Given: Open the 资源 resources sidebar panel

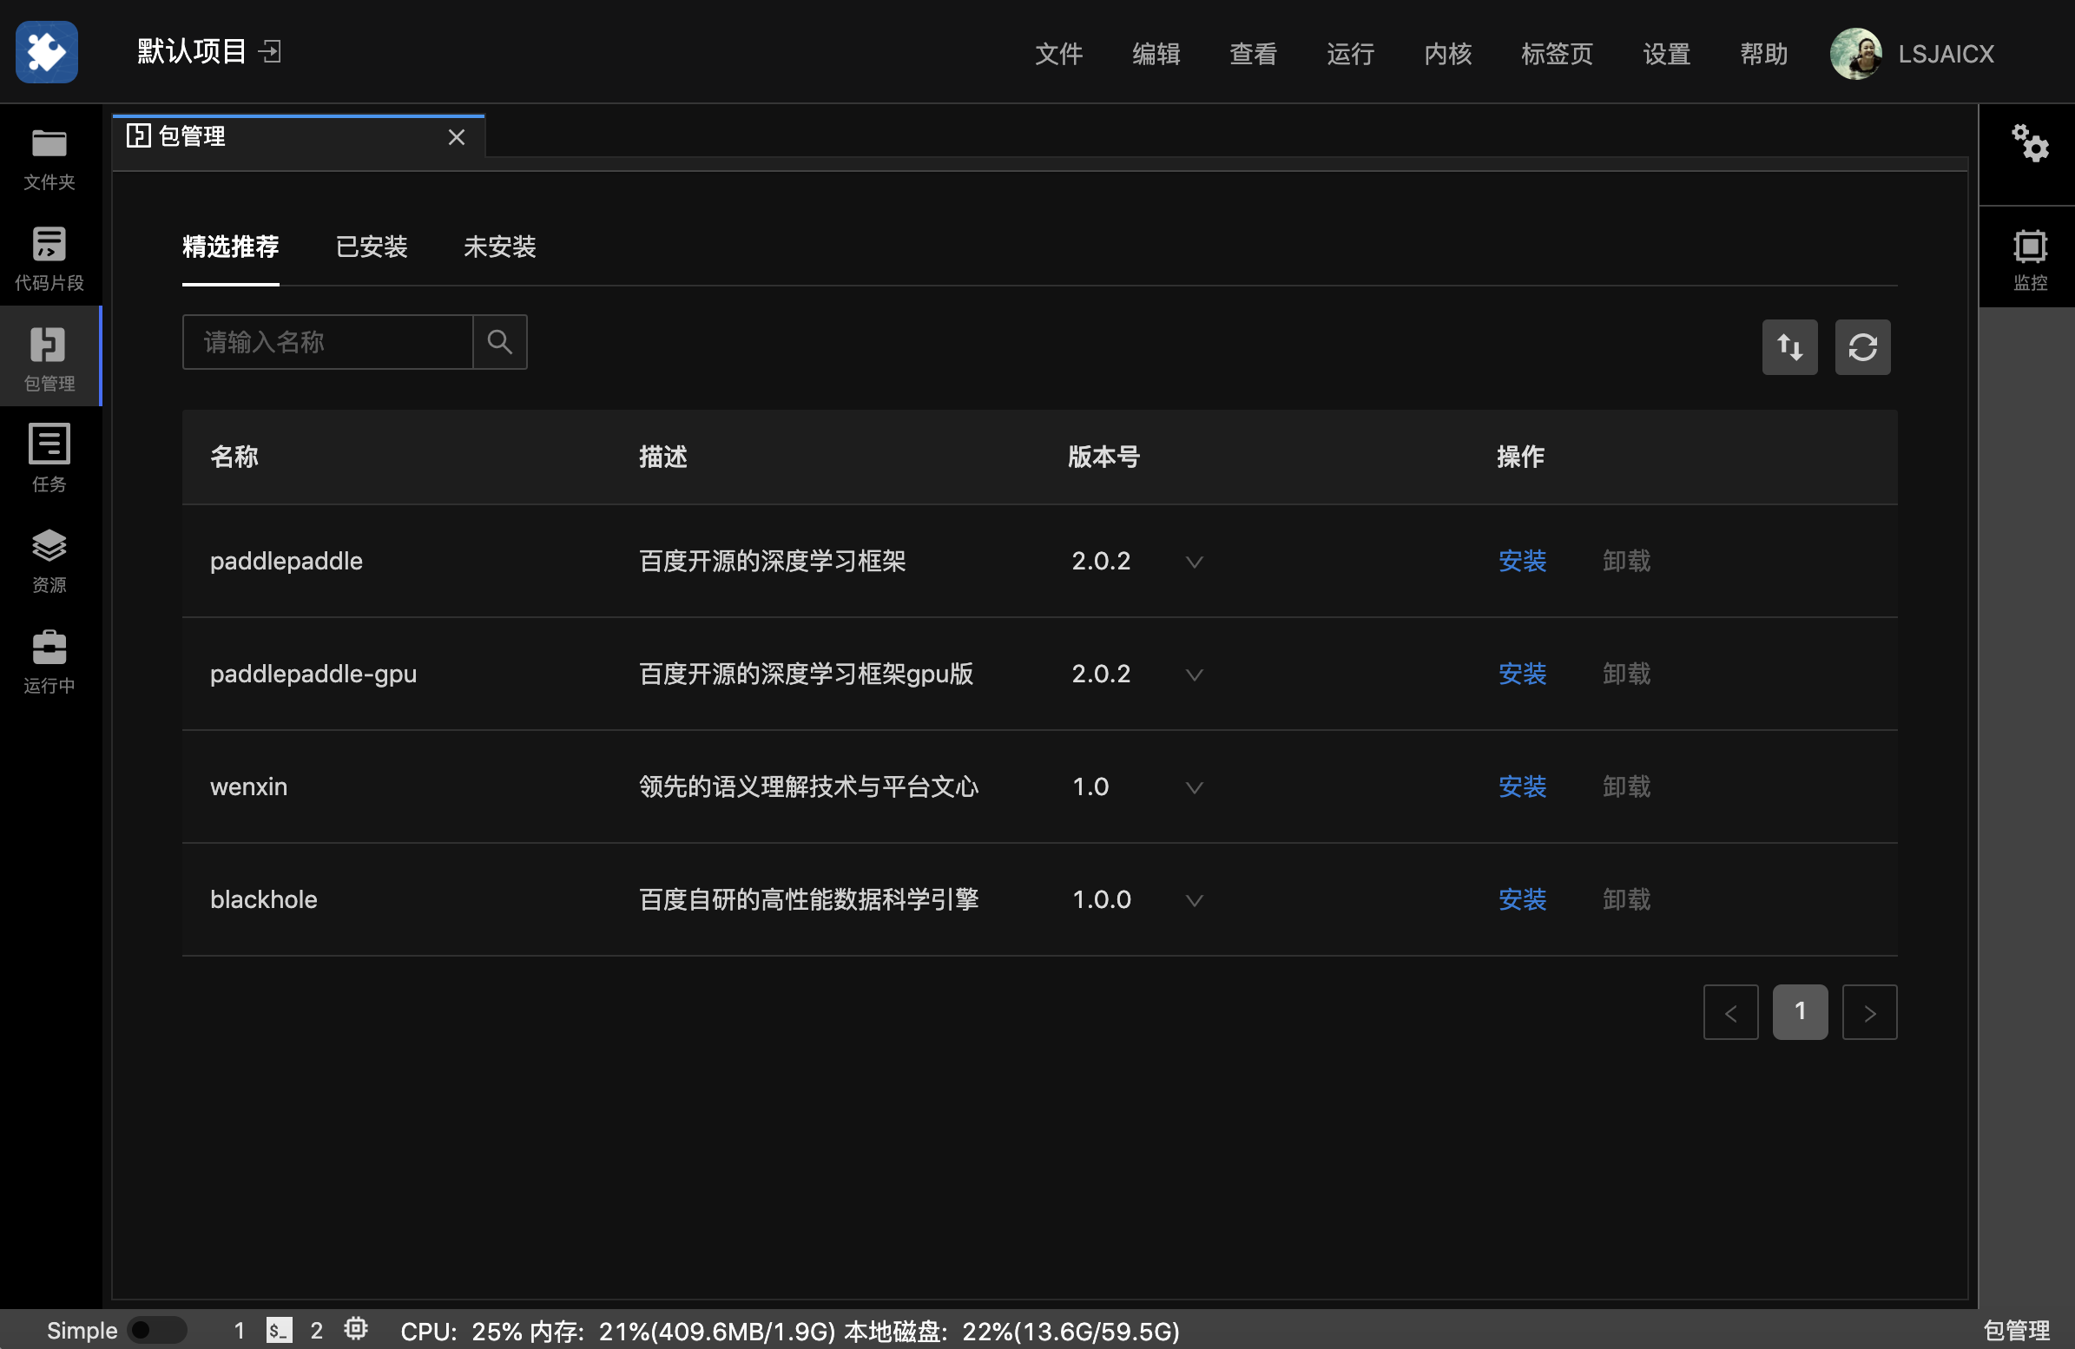Looking at the screenshot, I should coord(49,561).
